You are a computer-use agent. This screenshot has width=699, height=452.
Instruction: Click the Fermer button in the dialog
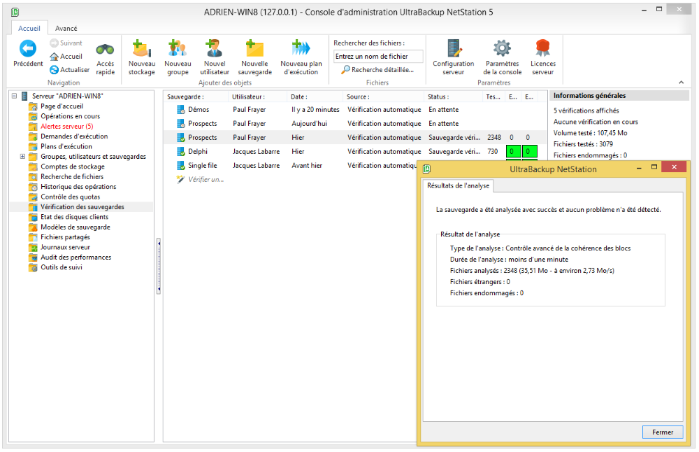[663, 432]
